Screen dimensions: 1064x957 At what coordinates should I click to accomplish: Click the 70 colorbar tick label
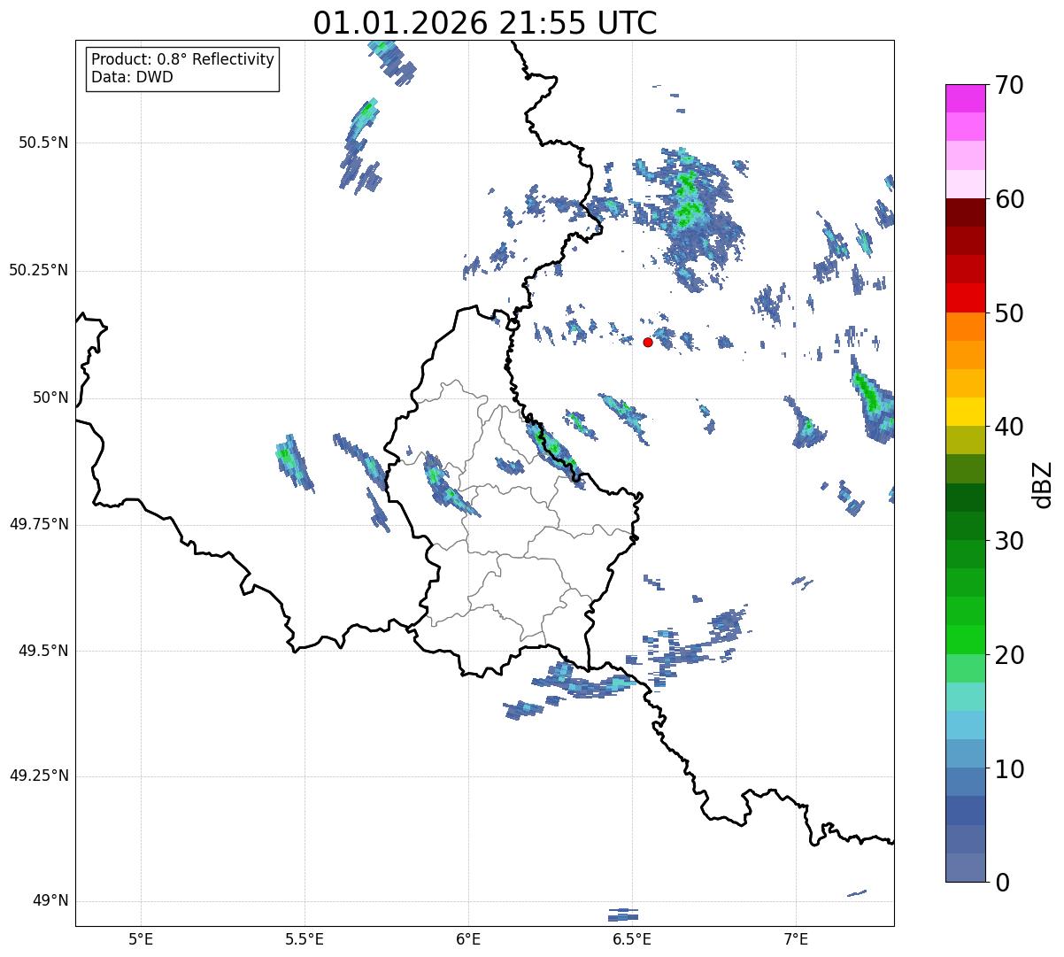1010,85
